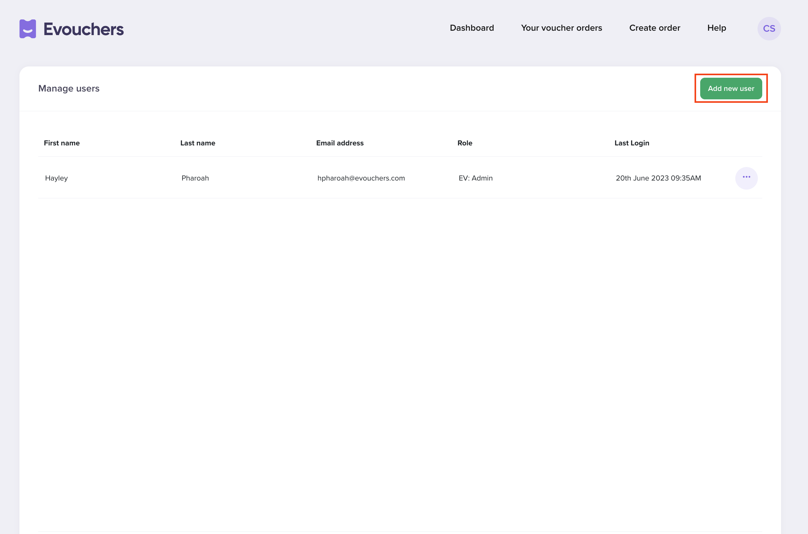
Task: Select hpharoah@evouchers.com email entry
Action: (x=361, y=178)
